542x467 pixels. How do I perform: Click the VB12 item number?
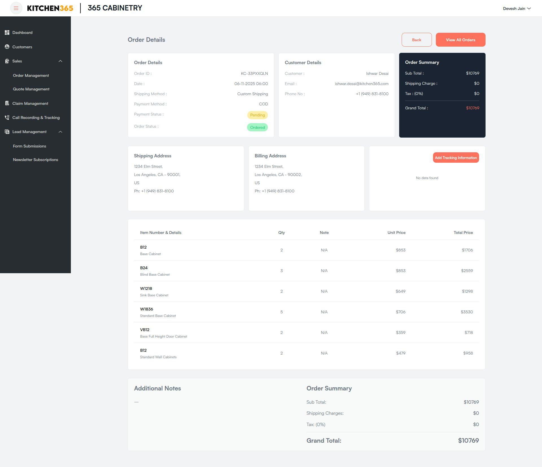pyautogui.click(x=145, y=330)
